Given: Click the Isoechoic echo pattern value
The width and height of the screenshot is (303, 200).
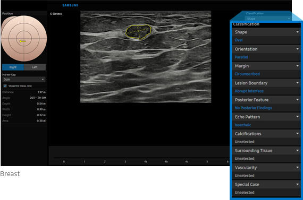Looking at the screenshot, I should [x=243, y=125].
